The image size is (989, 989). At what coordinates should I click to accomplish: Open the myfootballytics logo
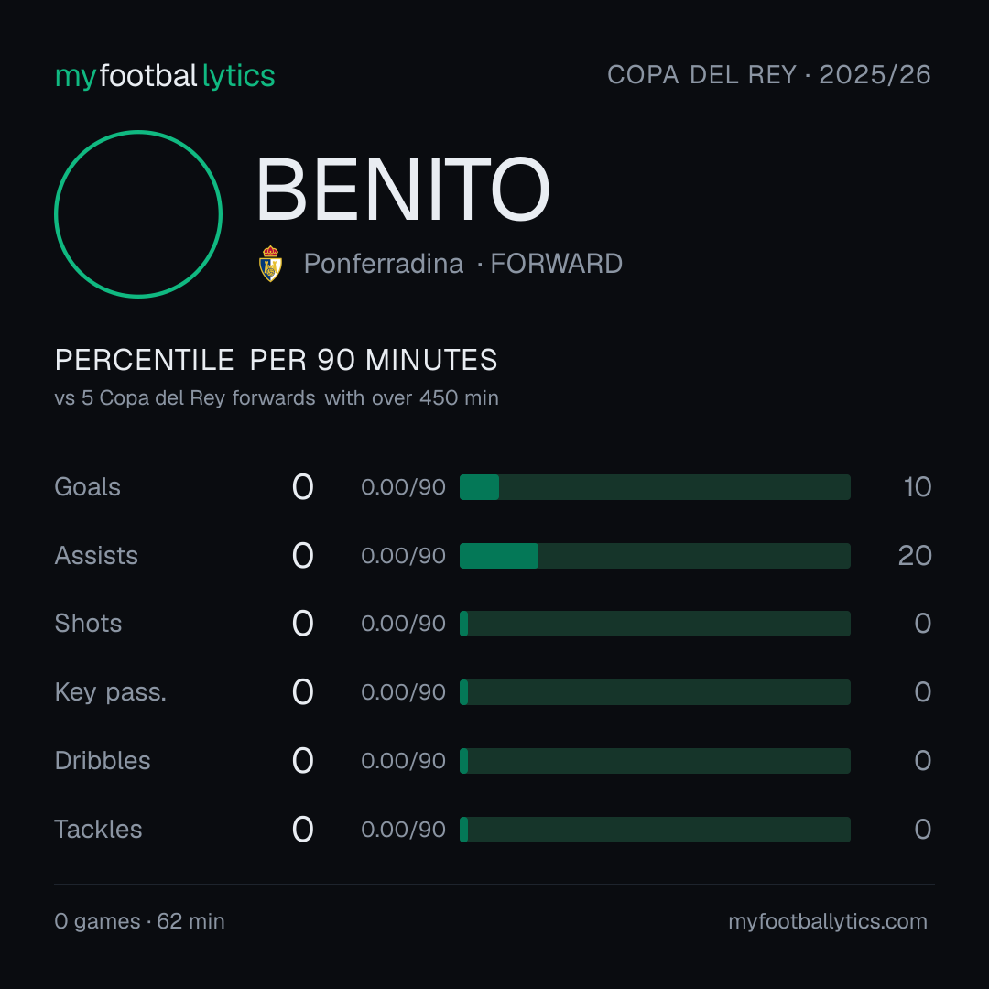[165, 76]
